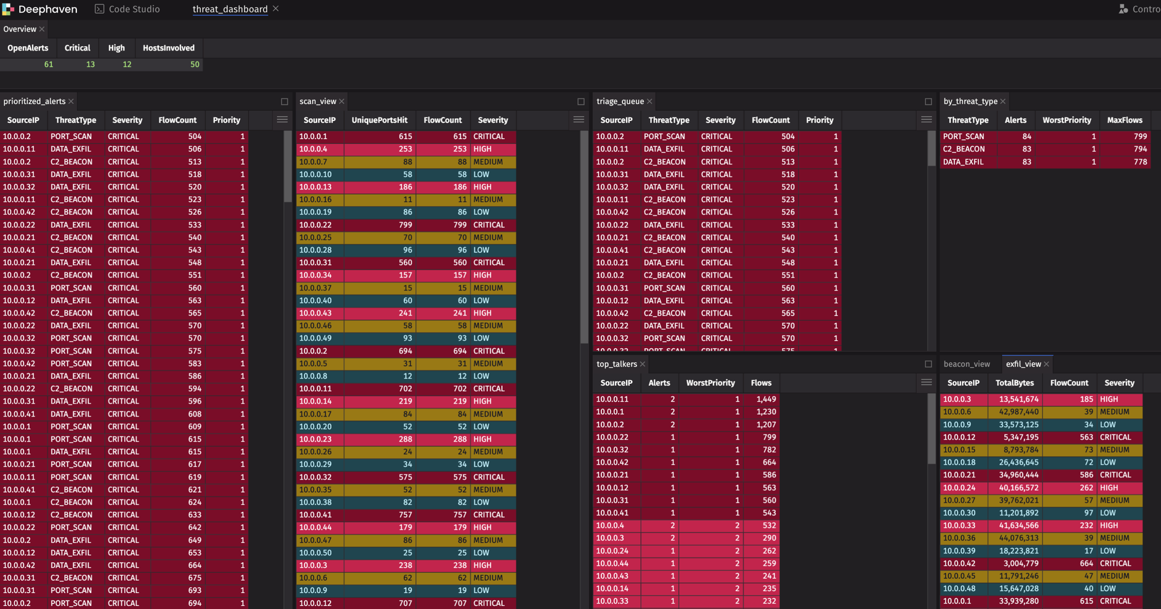Sort by Severity column in prioritized_alerts
Image resolution: width=1161 pixels, height=609 pixels.
click(127, 120)
